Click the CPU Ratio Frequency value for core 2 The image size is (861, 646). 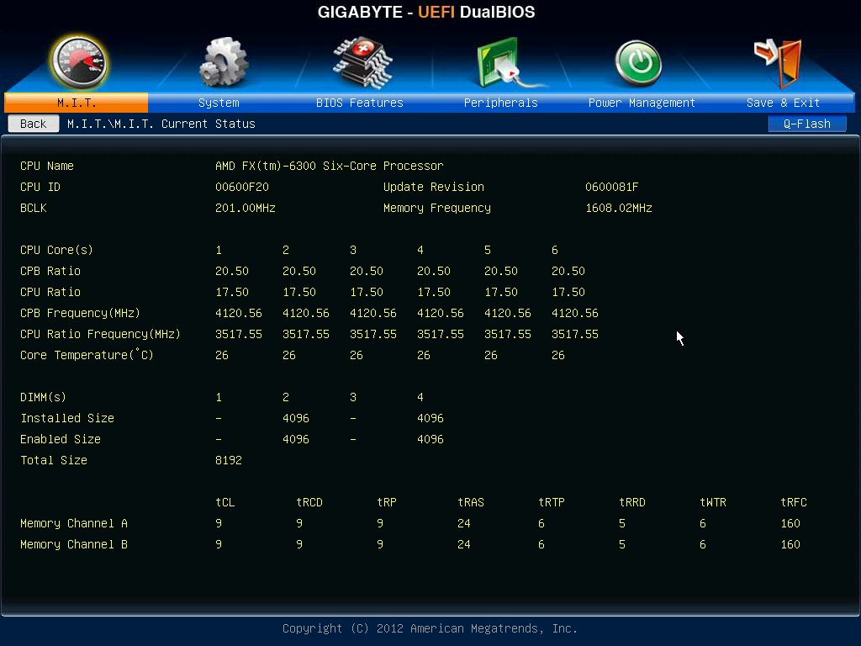(x=305, y=334)
